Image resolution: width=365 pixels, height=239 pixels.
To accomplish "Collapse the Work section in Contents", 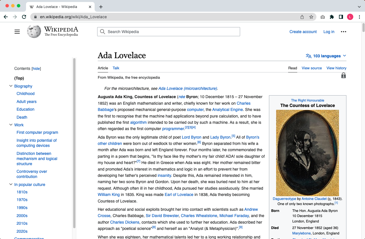I will (11, 125).
